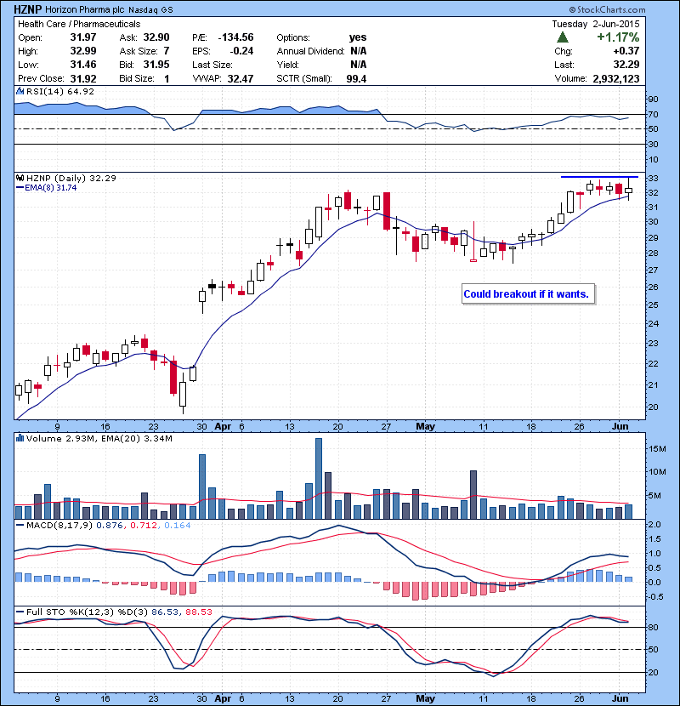Click the Nasdaq GS exchange label

click(x=150, y=10)
